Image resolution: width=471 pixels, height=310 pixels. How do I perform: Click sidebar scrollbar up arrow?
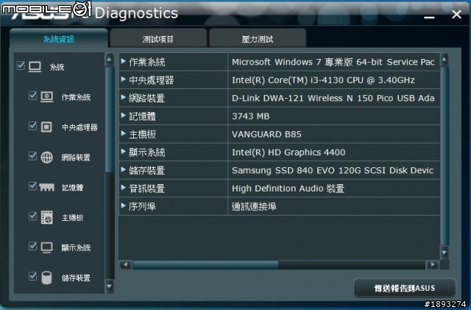point(110,60)
